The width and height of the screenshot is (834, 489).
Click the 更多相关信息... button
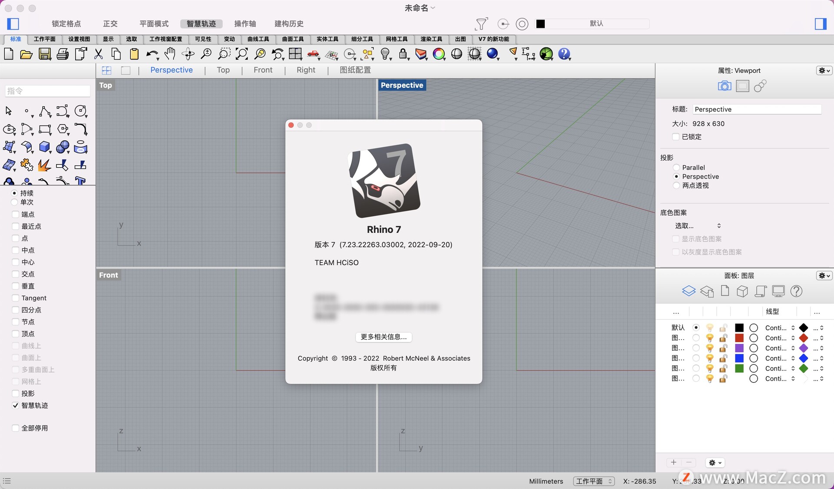384,337
